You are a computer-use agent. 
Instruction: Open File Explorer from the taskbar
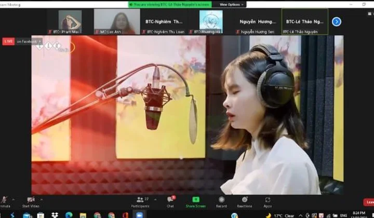83,215
